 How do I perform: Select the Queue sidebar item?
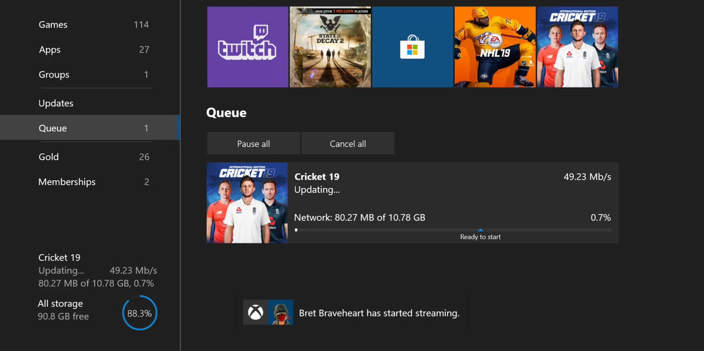[x=90, y=128]
